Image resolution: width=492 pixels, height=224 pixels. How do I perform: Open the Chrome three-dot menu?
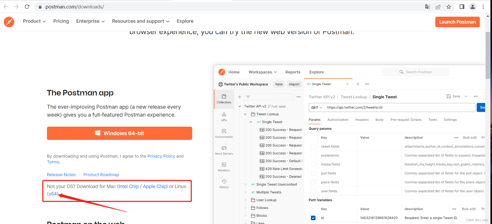point(483,7)
